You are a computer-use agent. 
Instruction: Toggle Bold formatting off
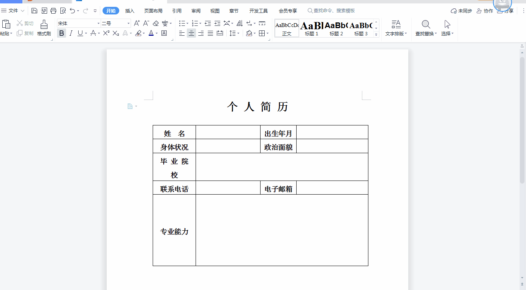pyautogui.click(x=62, y=33)
